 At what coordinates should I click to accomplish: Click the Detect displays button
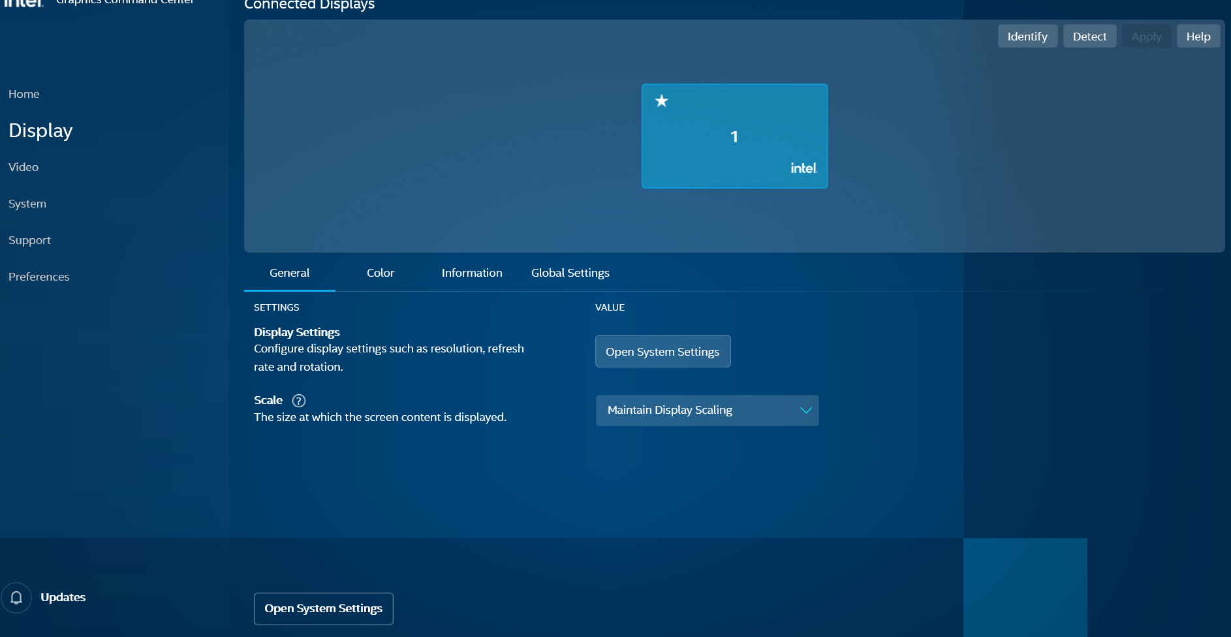(x=1089, y=37)
